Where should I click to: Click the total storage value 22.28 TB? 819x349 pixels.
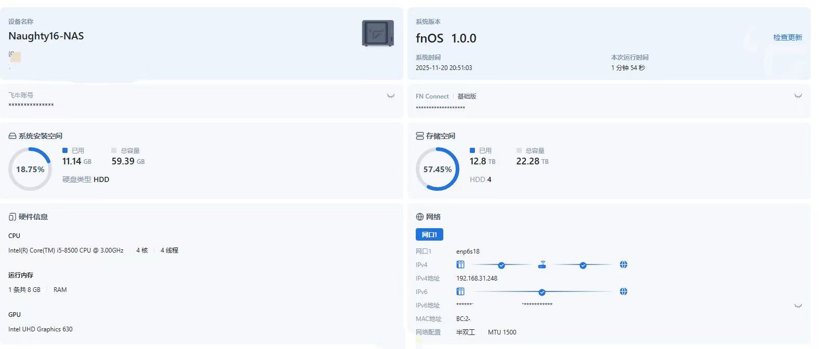[532, 161]
